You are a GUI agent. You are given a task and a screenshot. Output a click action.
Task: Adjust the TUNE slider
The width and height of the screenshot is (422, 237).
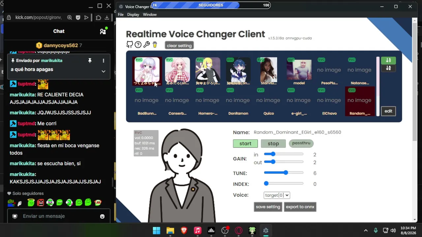284,172
